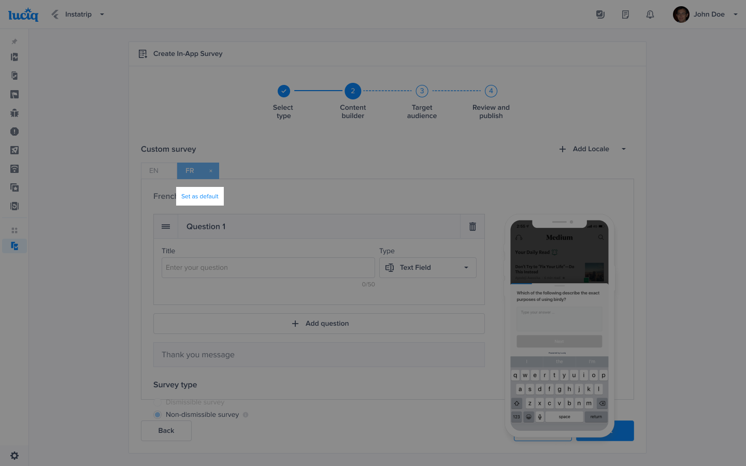The width and height of the screenshot is (746, 466).
Task: Expand the John Doe account menu arrow
Action: pos(735,14)
